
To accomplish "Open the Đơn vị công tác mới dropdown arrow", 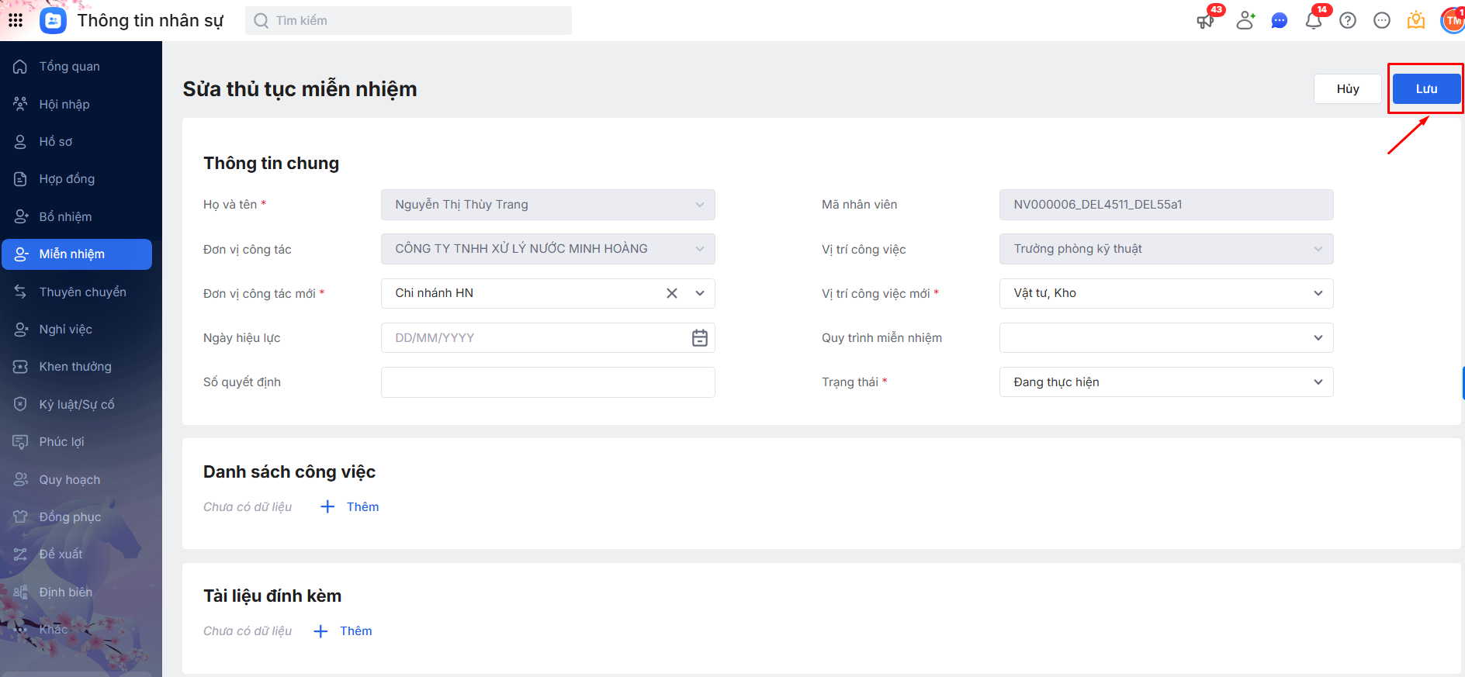I will point(700,293).
